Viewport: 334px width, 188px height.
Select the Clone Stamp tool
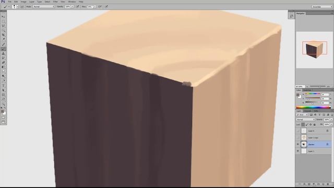3,53
